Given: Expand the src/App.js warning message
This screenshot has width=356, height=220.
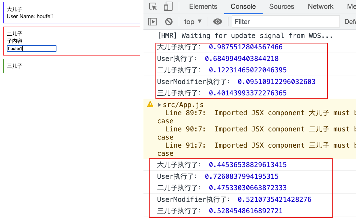Looking at the screenshot, I should [159, 105].
